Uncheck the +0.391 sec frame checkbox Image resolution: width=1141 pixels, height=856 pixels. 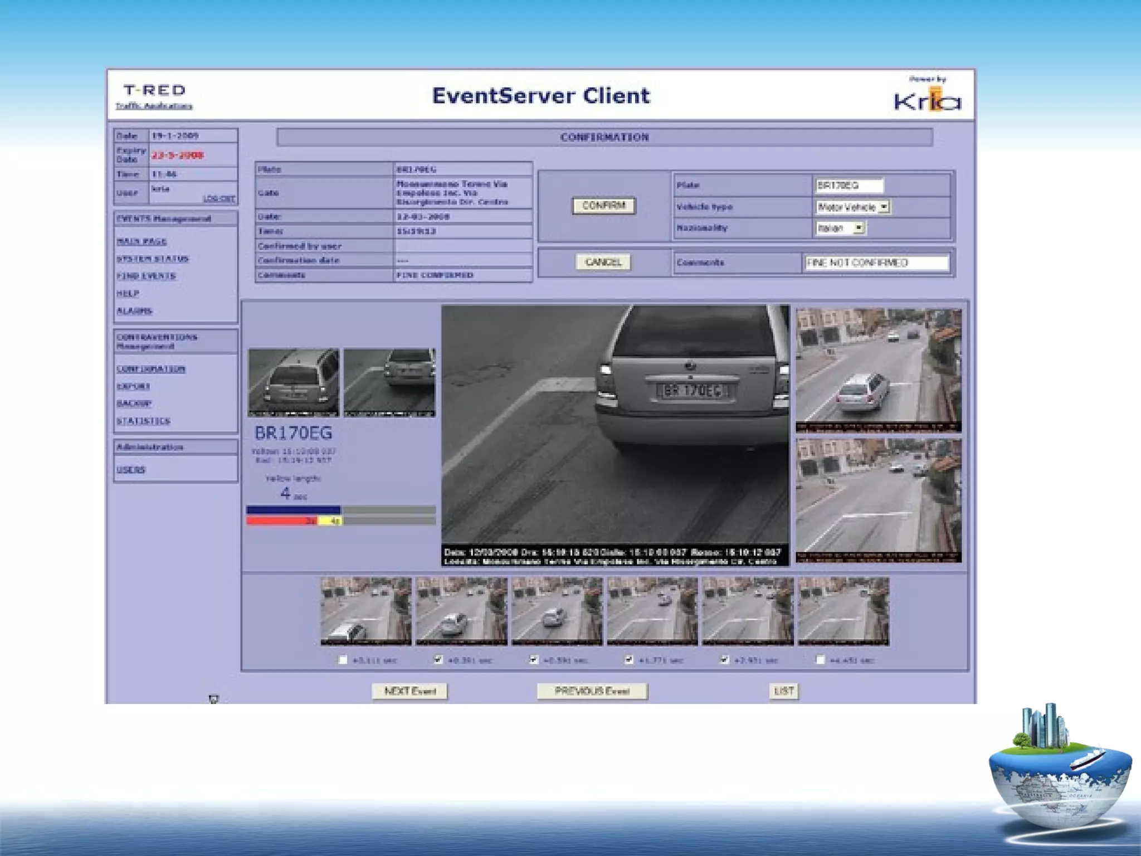click(438, 660)
